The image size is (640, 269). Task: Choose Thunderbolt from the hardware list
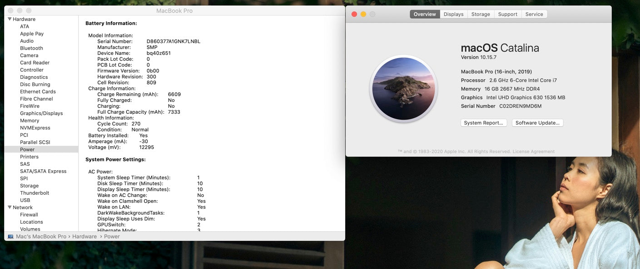(35, 193)
